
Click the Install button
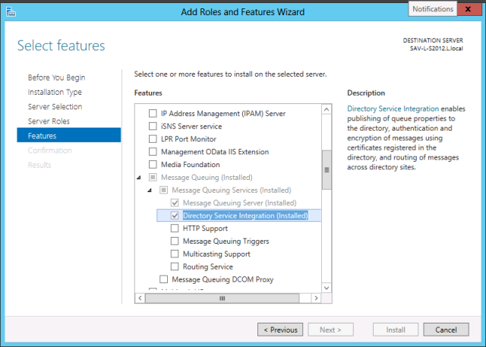coord(396,330)
